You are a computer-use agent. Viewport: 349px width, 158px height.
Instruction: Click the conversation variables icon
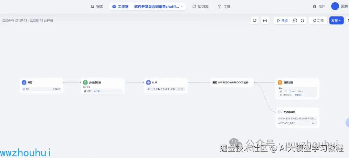pos(255,20)
